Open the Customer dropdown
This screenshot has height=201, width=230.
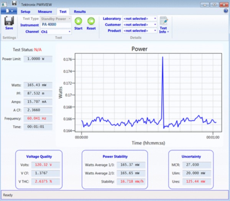140,25
